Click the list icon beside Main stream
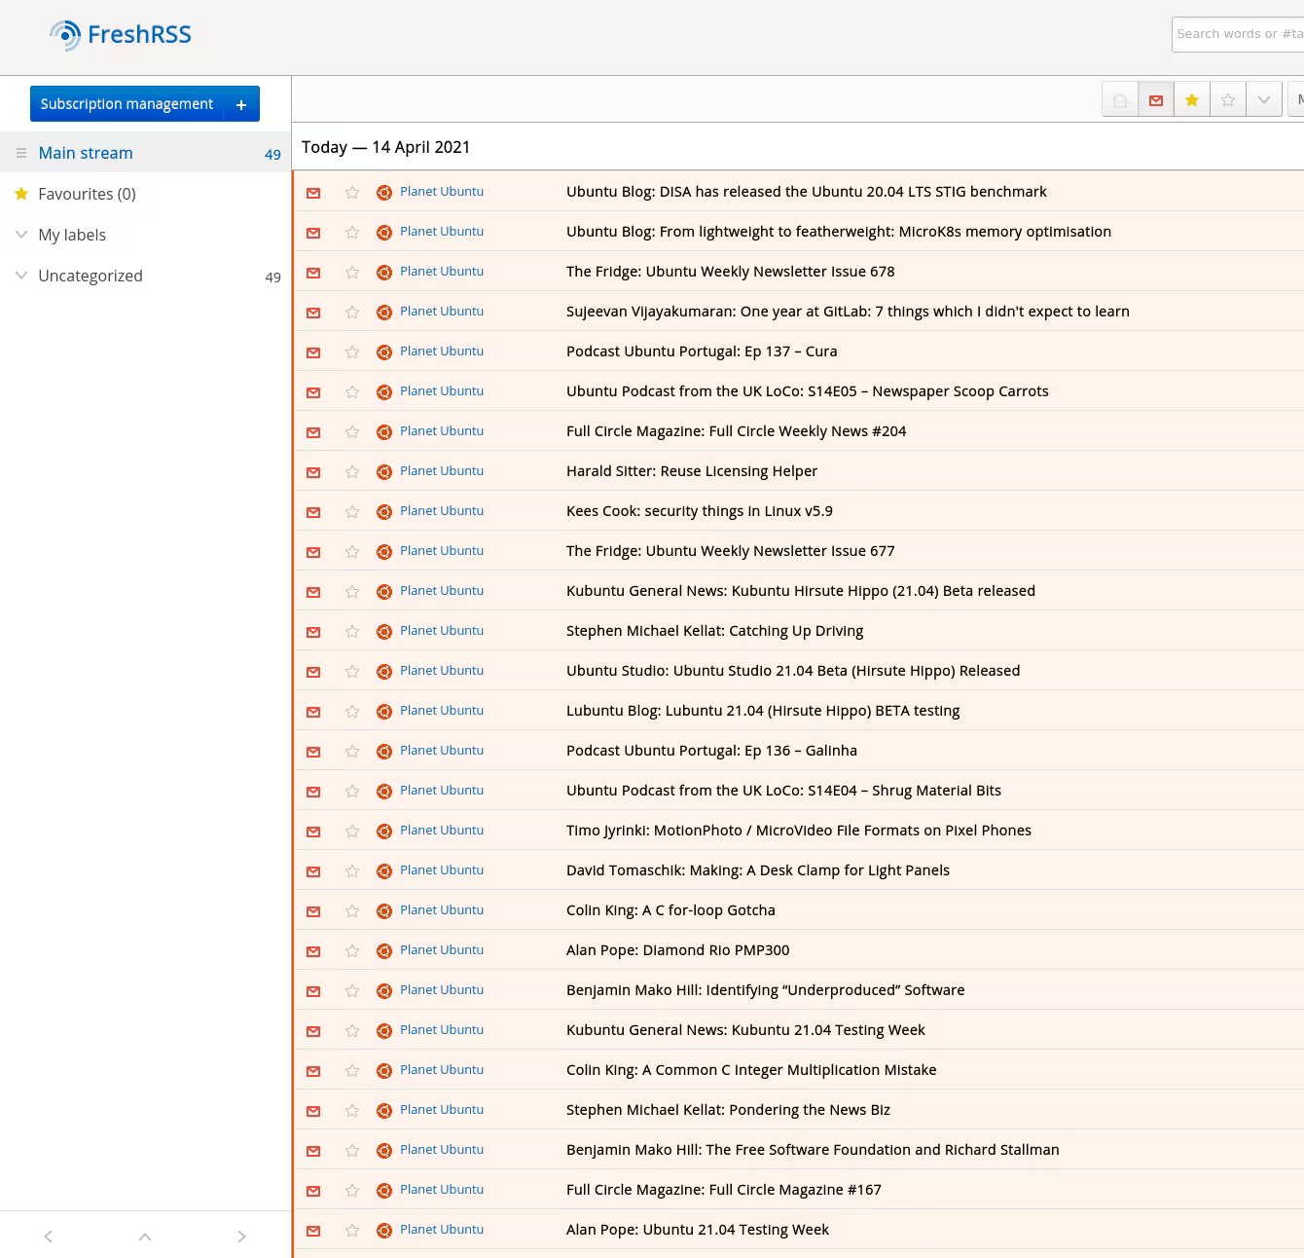The width and height of the screenshot is (1304, 1258). (21, 153)
